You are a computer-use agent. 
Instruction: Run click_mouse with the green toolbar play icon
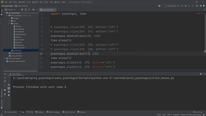(x=182, y=6)
